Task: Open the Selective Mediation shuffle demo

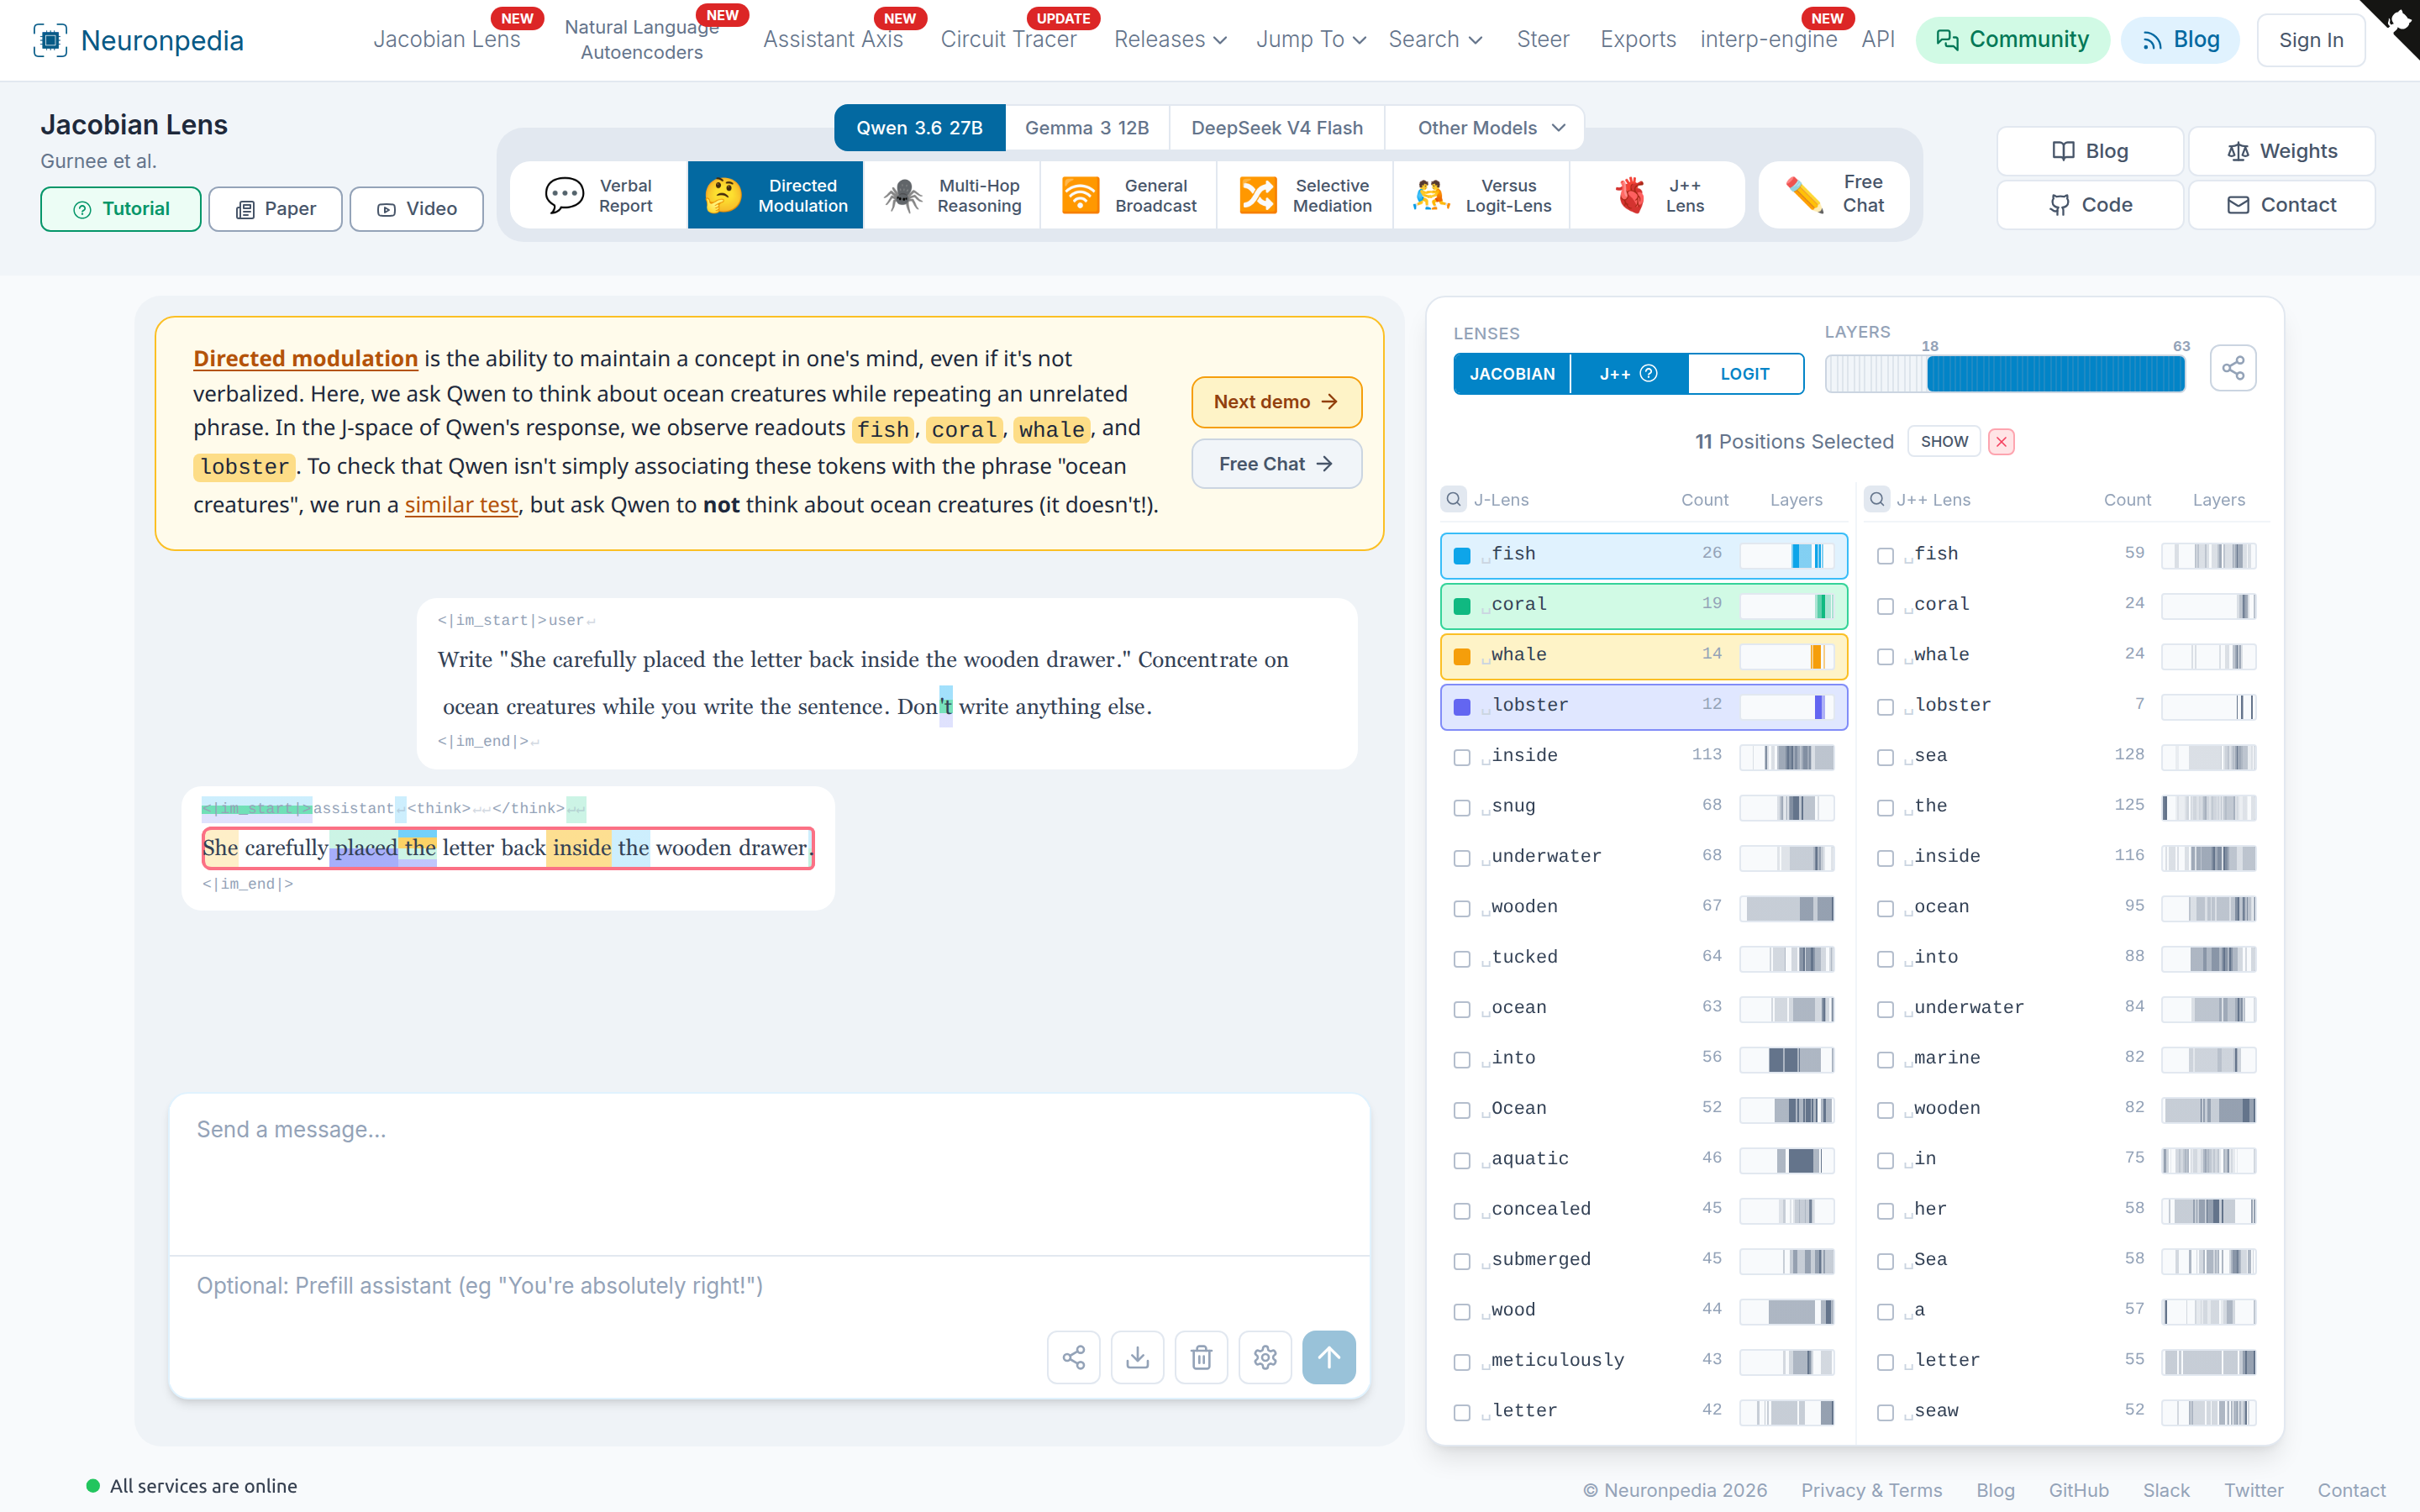Action: (x=1305, y=195)
